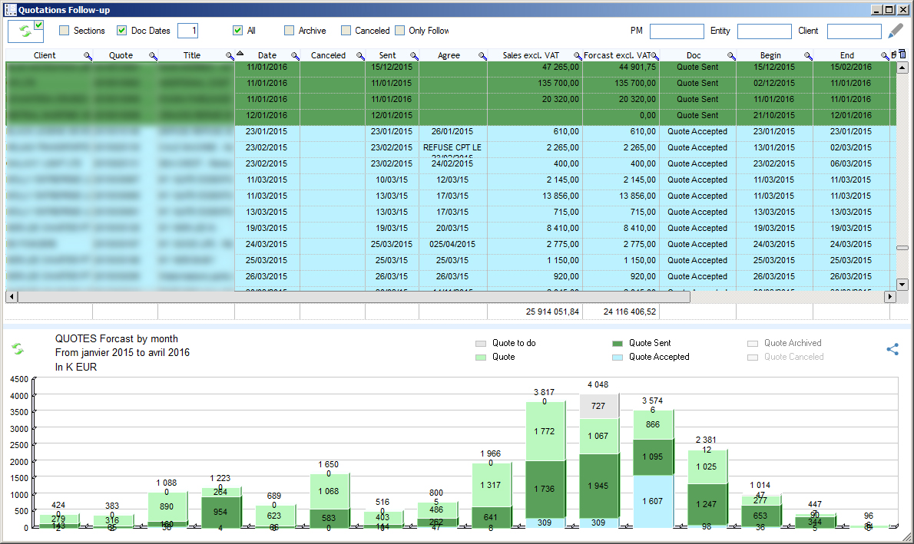The height and width of the screenshot is (544, 914).
Task: Click inside the PM input field
Action: pos(676,31)
